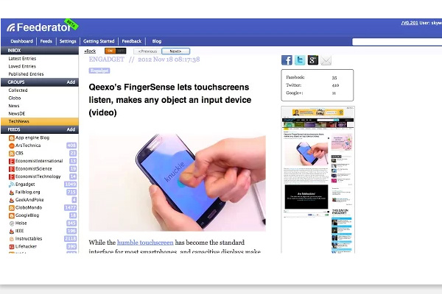Add a new group
The height and width of the screenshot is (294, 442).
click(71, 82)
